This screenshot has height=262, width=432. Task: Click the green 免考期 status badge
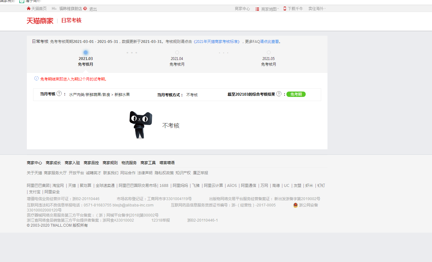pos(296,94)
